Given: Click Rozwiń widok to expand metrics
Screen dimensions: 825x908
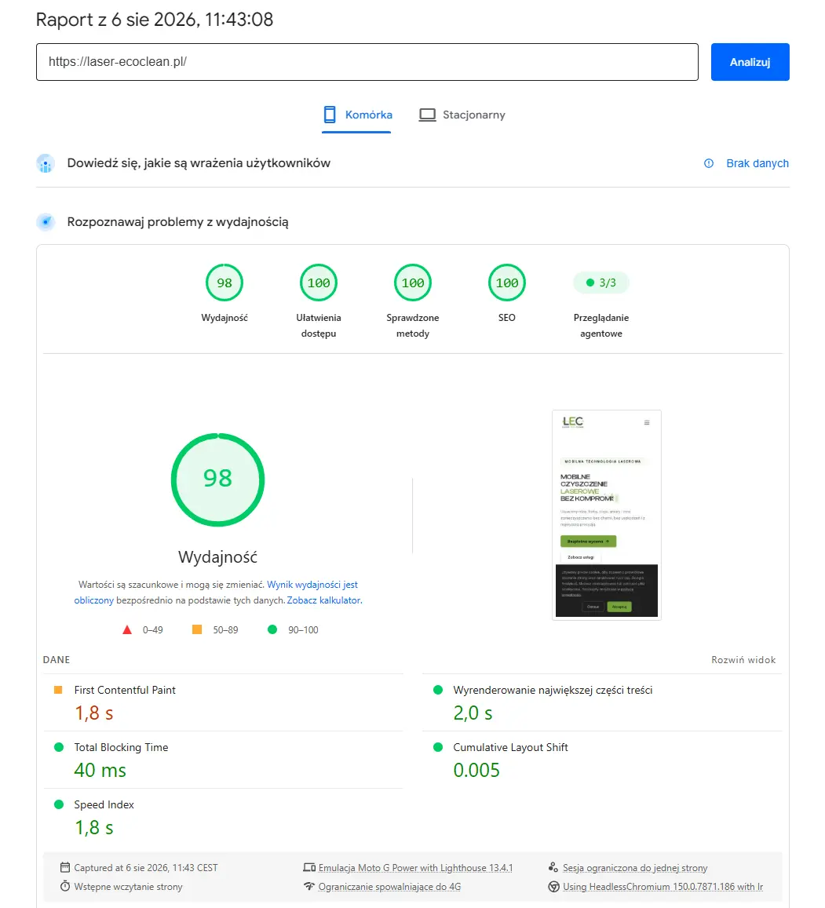Looking at the screenshot, I should (x=743, y=660).
